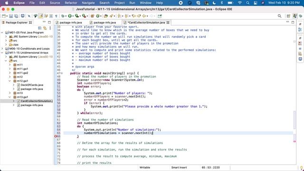Collapse the m13.ga1 package

pos(10,97)
